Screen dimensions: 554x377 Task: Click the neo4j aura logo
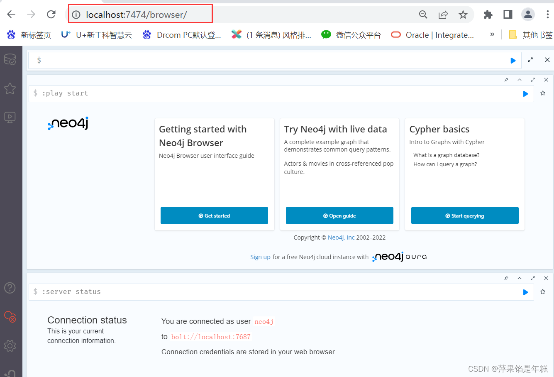click(x=400, y=257)
